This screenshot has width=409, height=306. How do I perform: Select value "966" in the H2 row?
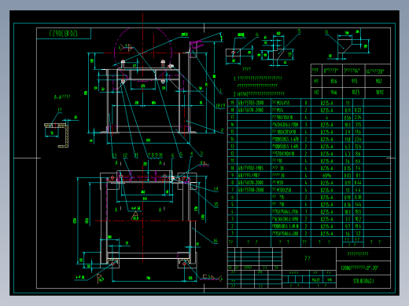tap(333, 93)
